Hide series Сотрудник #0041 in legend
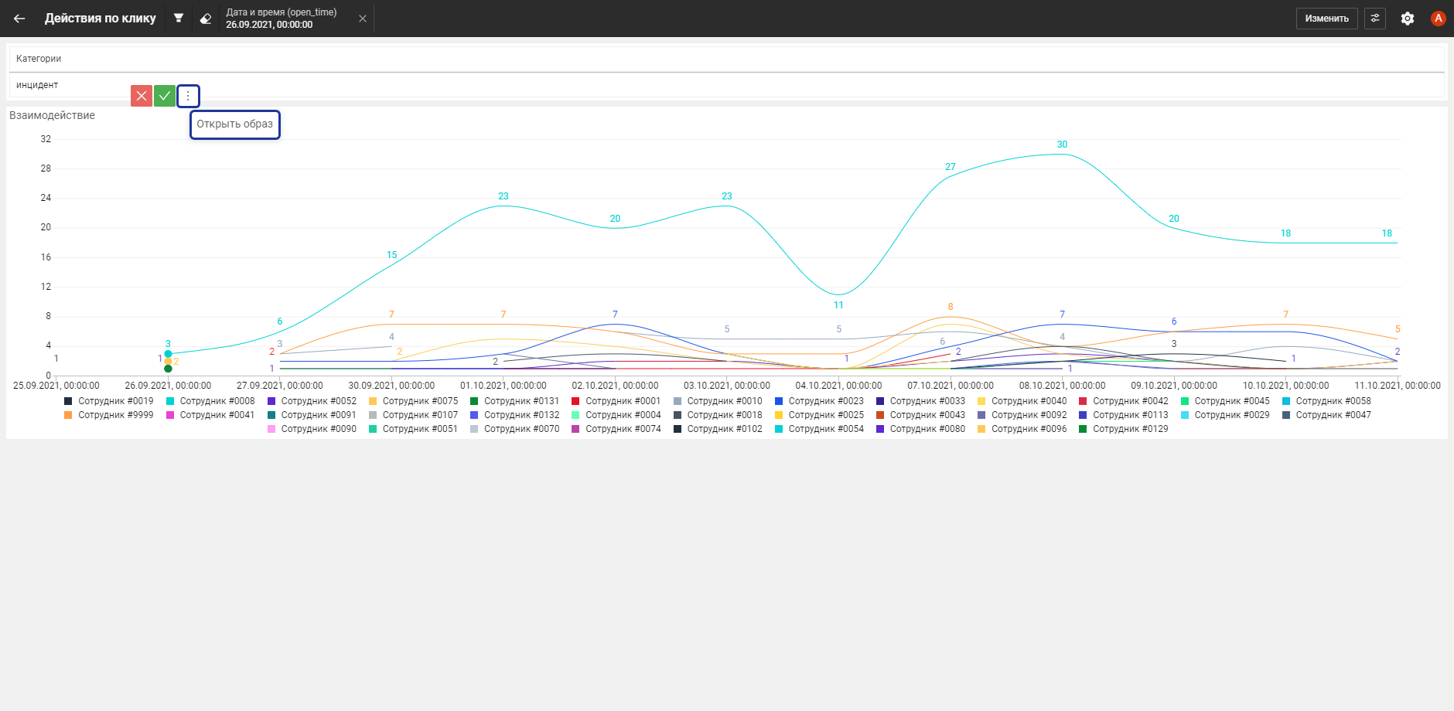Image resolution: width=1454 pixels, height=711 pixels. [210, 415]
